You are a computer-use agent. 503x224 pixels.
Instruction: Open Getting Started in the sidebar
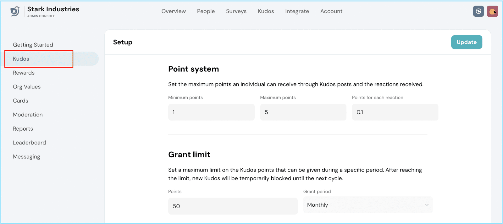coord(33,45)
